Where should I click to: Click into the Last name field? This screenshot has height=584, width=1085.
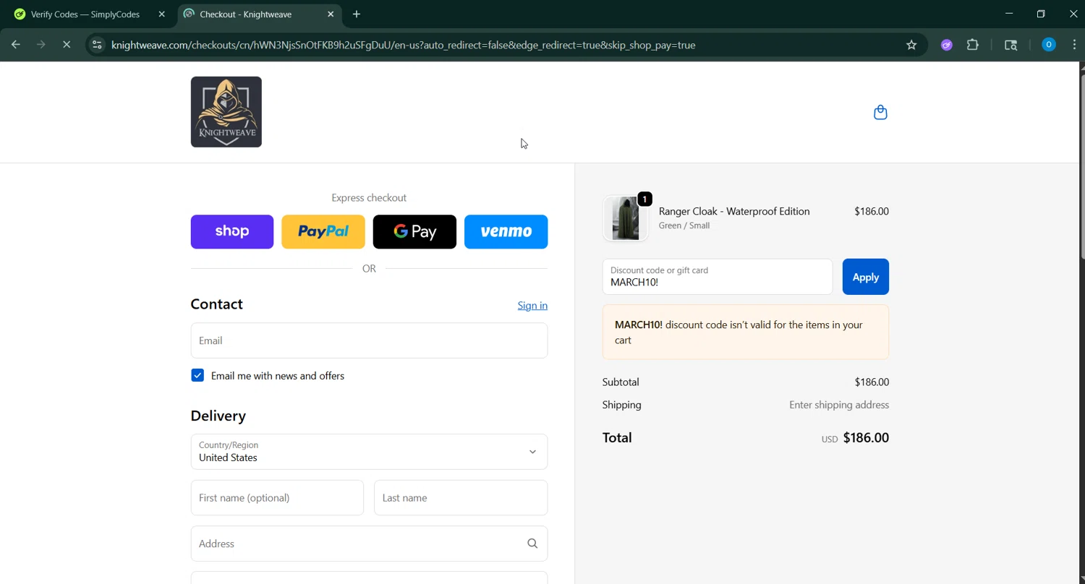461,498
